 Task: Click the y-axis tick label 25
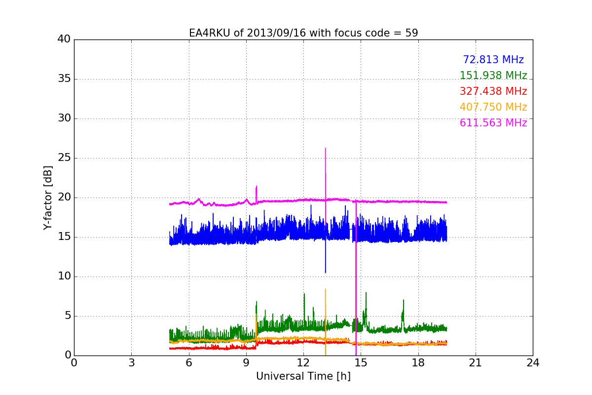pos(64,158)
